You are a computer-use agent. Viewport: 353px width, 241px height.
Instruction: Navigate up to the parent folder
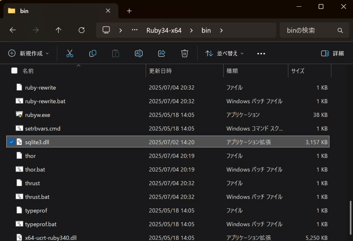click(58, 30)
